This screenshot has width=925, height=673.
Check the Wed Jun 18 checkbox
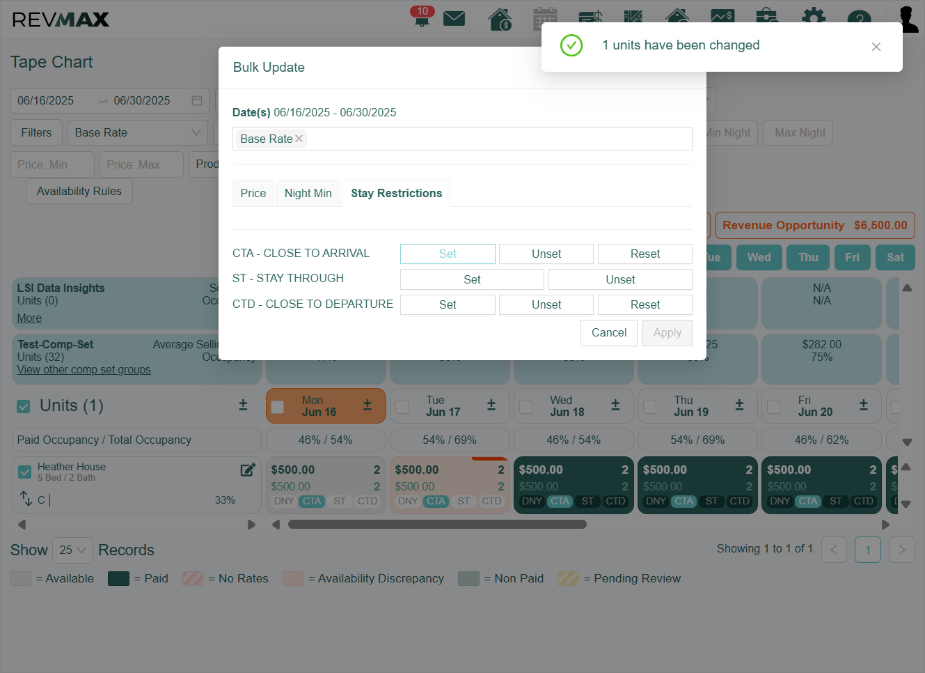pyautogui.click(x=525, y=407)
